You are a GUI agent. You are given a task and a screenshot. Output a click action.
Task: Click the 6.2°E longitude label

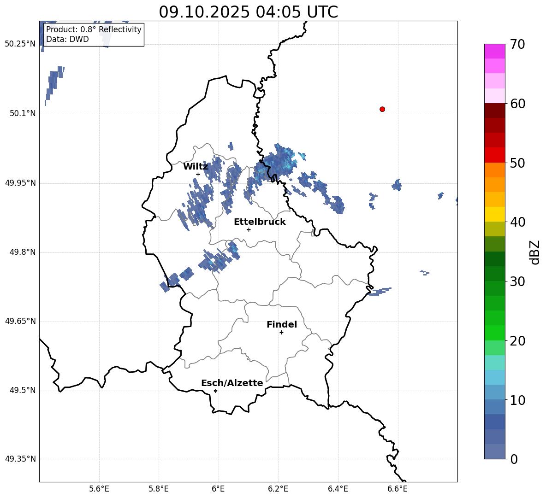pos(278,489)
